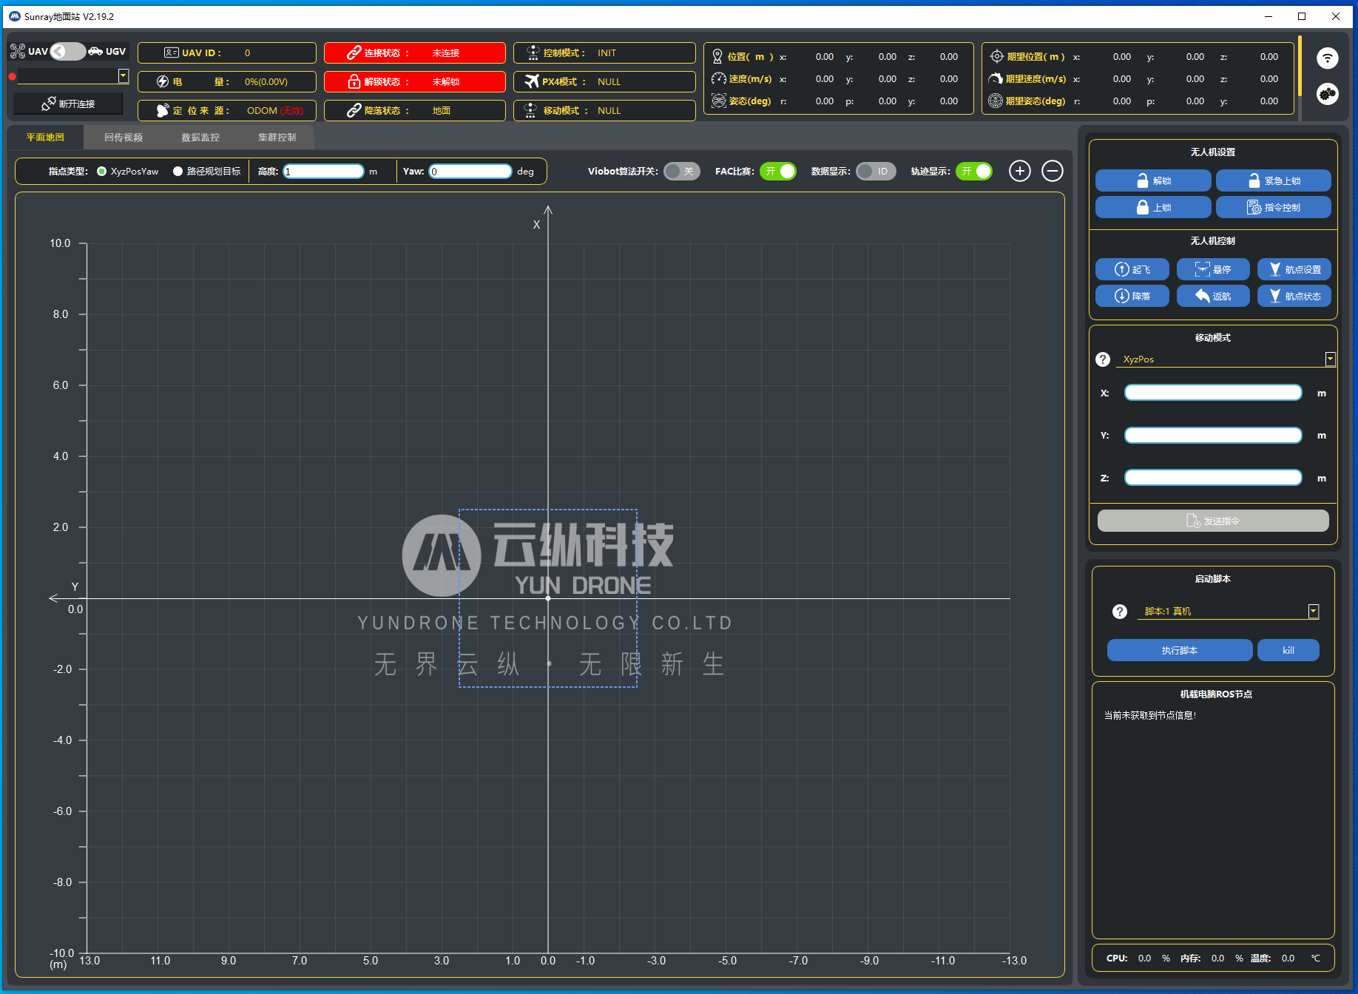Toggle the 轨迹显示 switch
Image resolution: width=1358 pixels, height=994 pixels.
pos(974,172)
